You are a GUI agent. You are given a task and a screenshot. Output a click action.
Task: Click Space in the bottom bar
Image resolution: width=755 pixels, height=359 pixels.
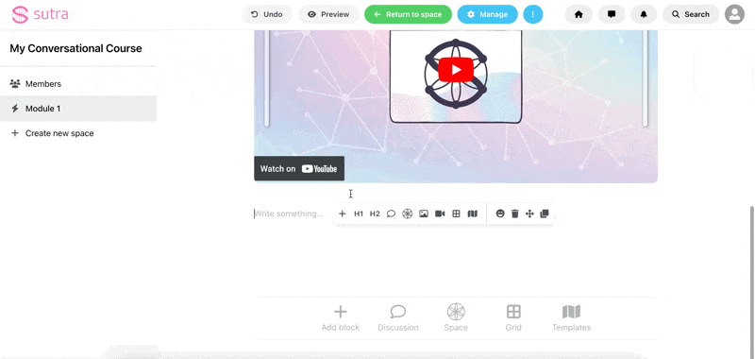click(x=456, y=318)
